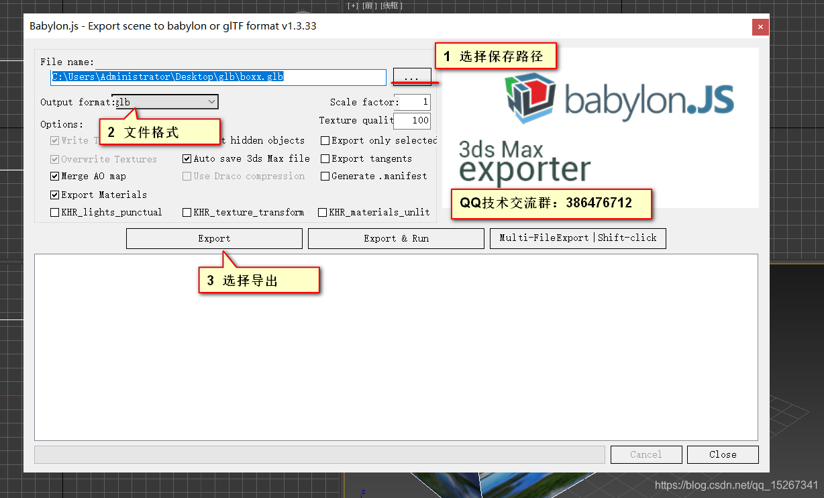Click the Scale factor value field

click(412, 102)
